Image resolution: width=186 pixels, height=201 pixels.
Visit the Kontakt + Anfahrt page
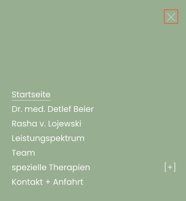point(47,182)
